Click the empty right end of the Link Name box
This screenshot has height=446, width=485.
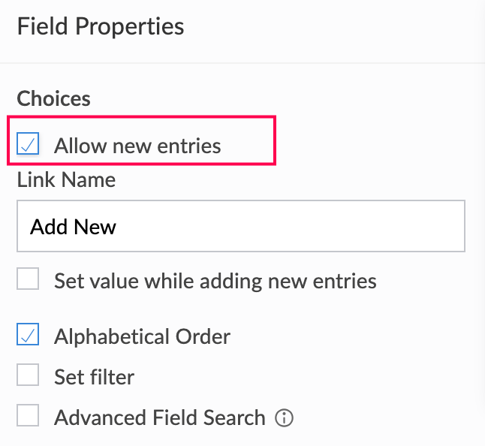tap(420, 226)
